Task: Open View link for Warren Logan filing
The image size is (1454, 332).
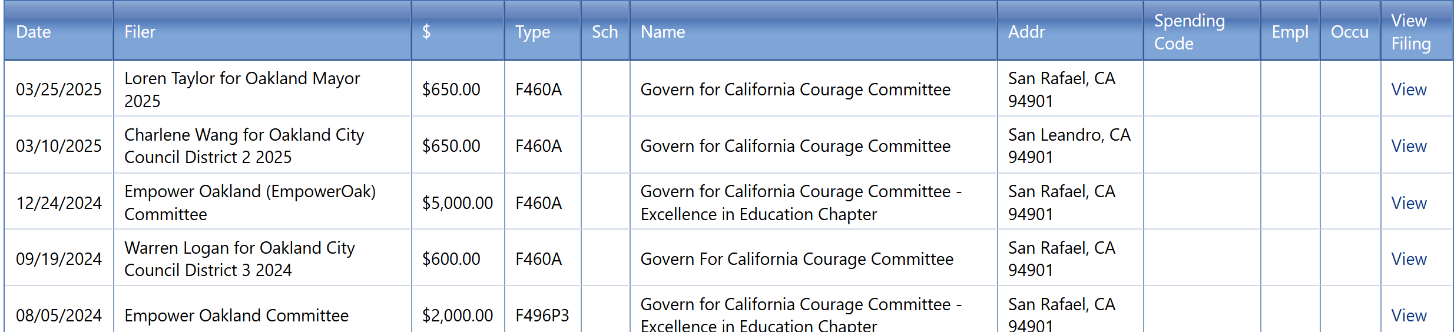Action: coord(1408,259)
